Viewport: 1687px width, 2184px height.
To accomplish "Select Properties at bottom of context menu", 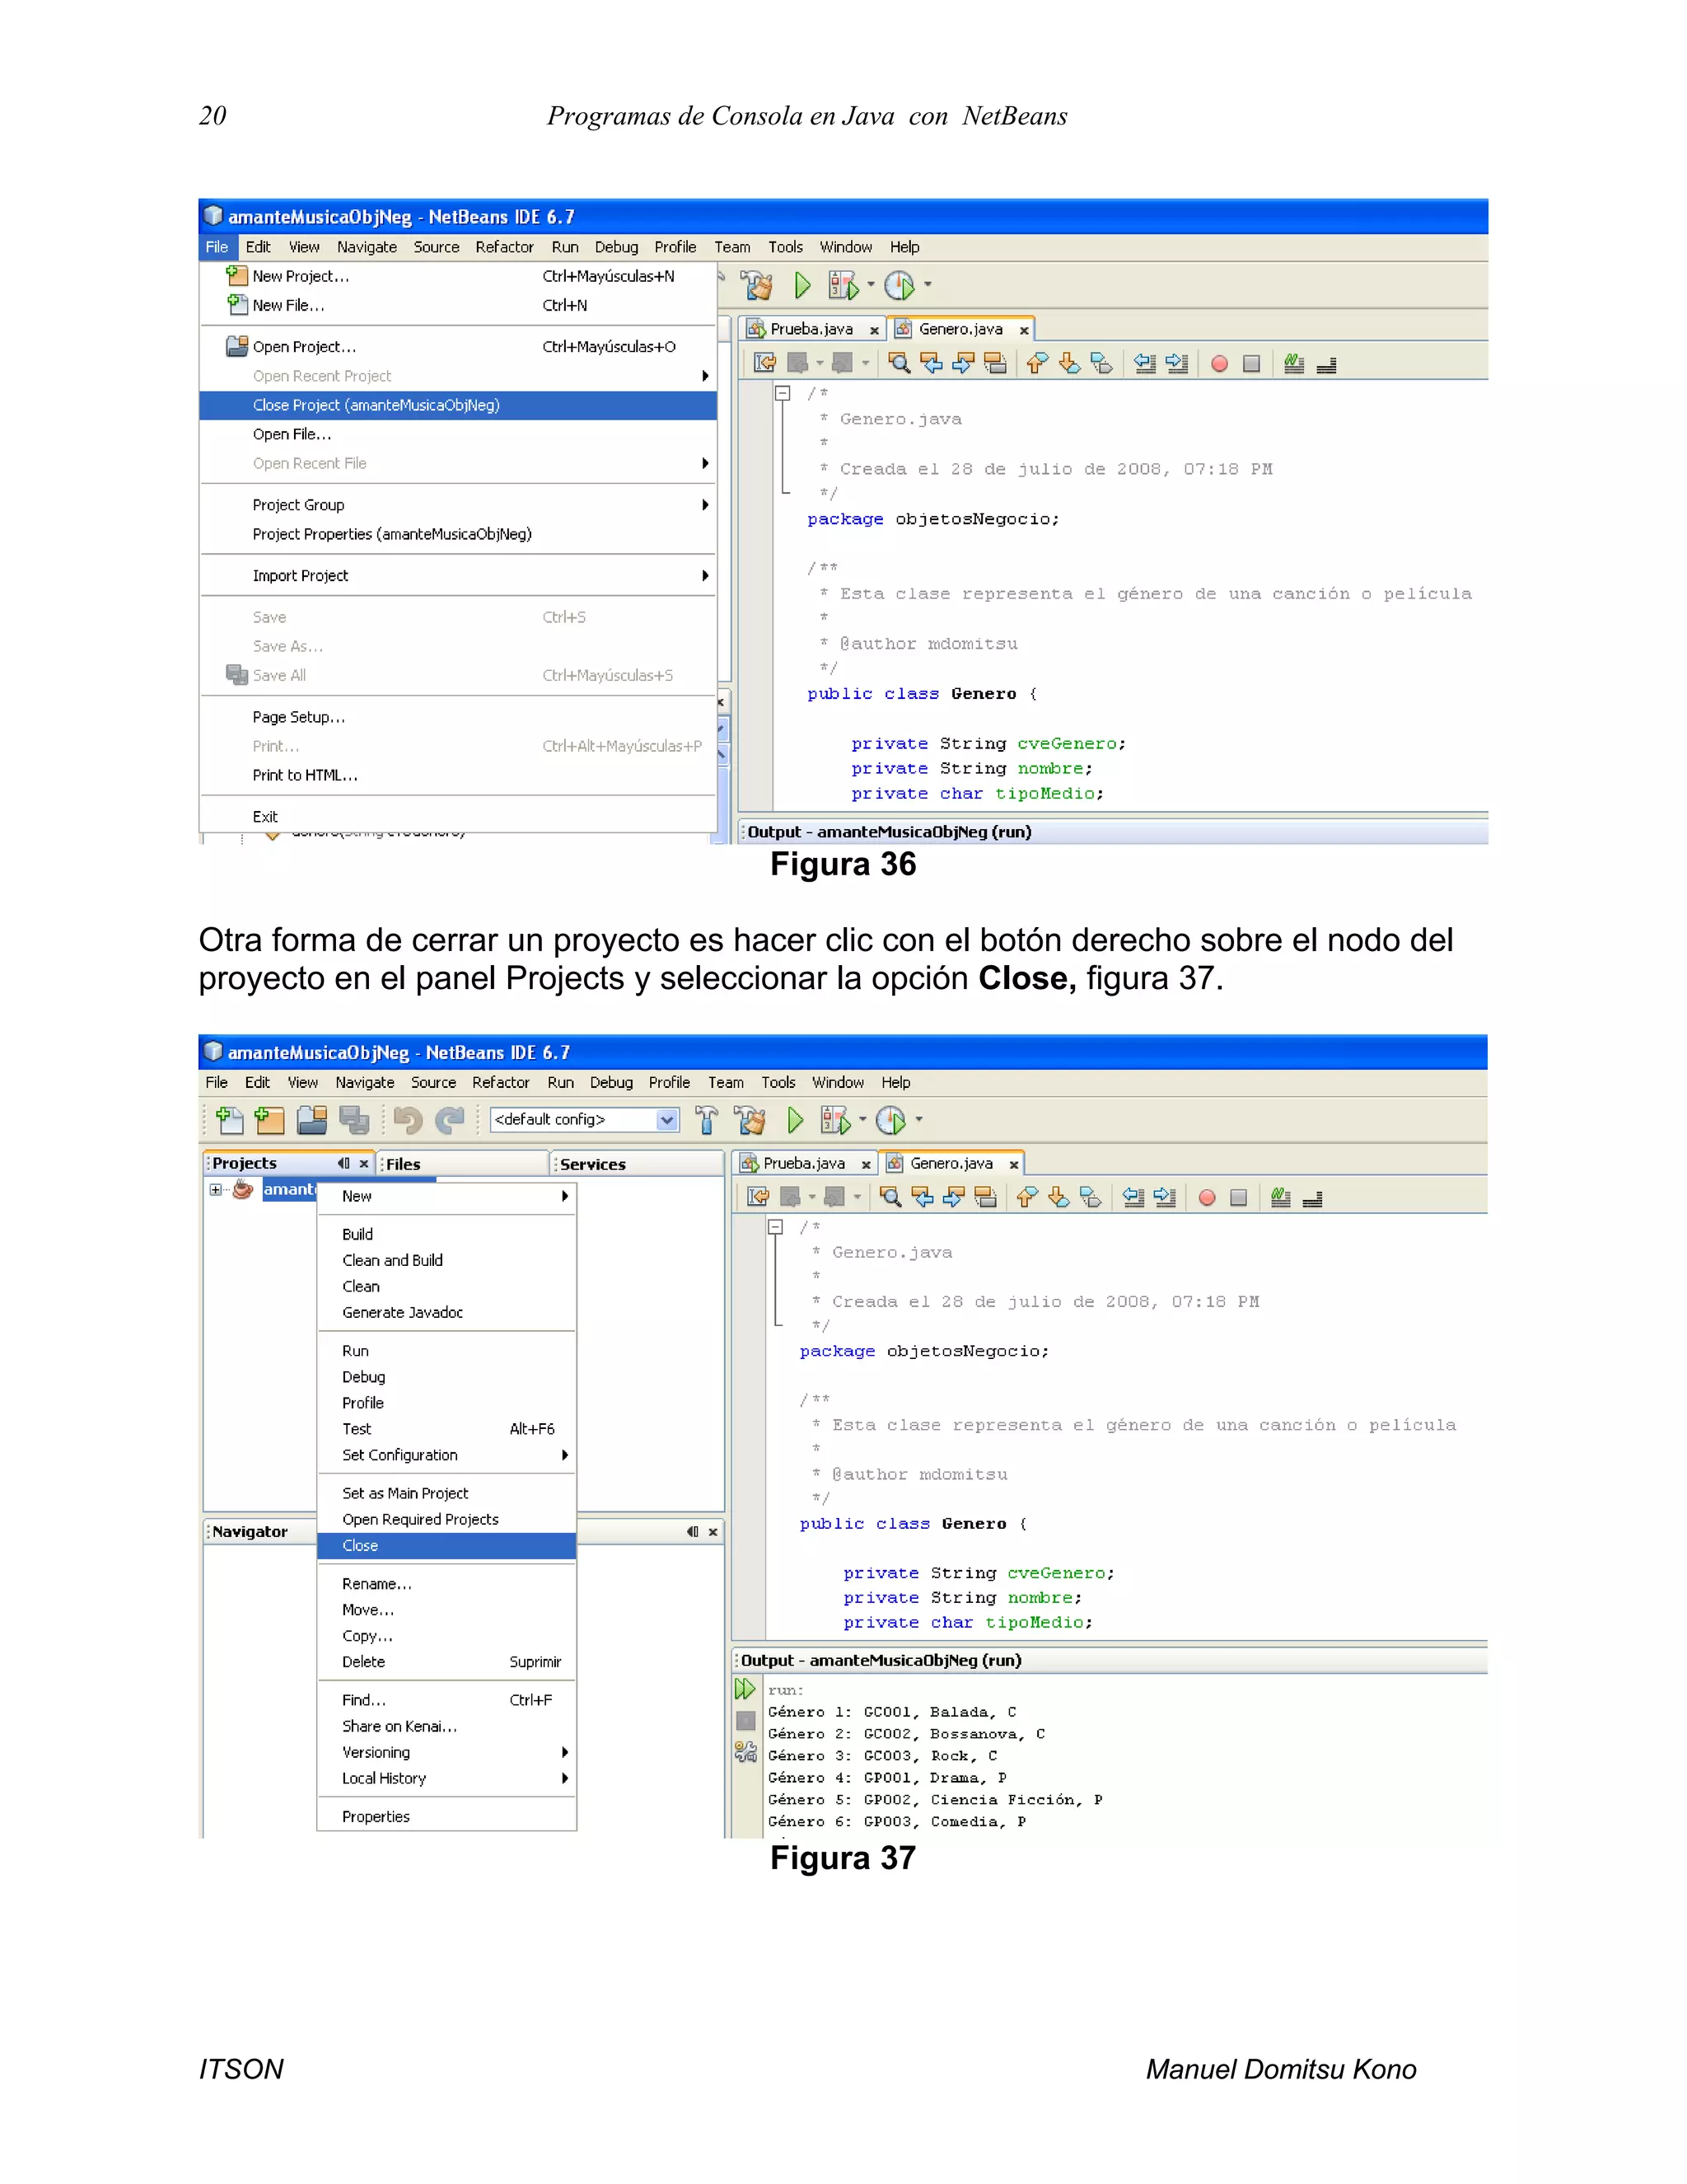I will click(x=446, y=1817).
